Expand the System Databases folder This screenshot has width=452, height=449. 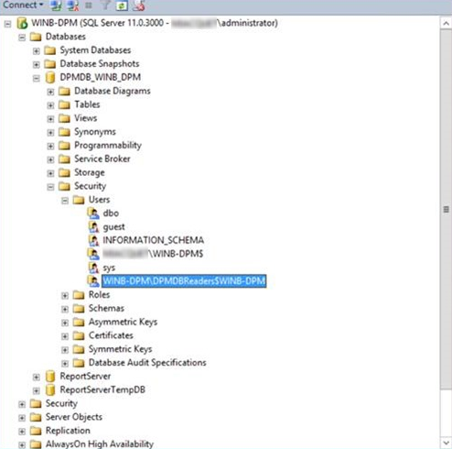[37, 51]
